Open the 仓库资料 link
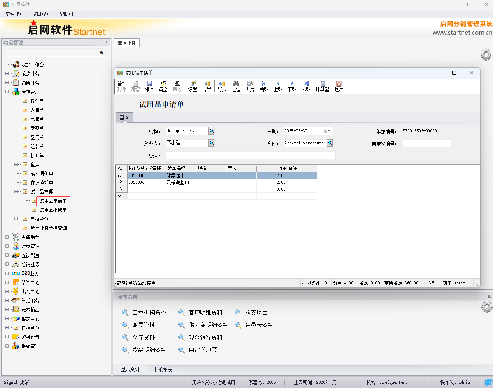The image size is (493, 388). pyautogui.click(x=143, y=337)
